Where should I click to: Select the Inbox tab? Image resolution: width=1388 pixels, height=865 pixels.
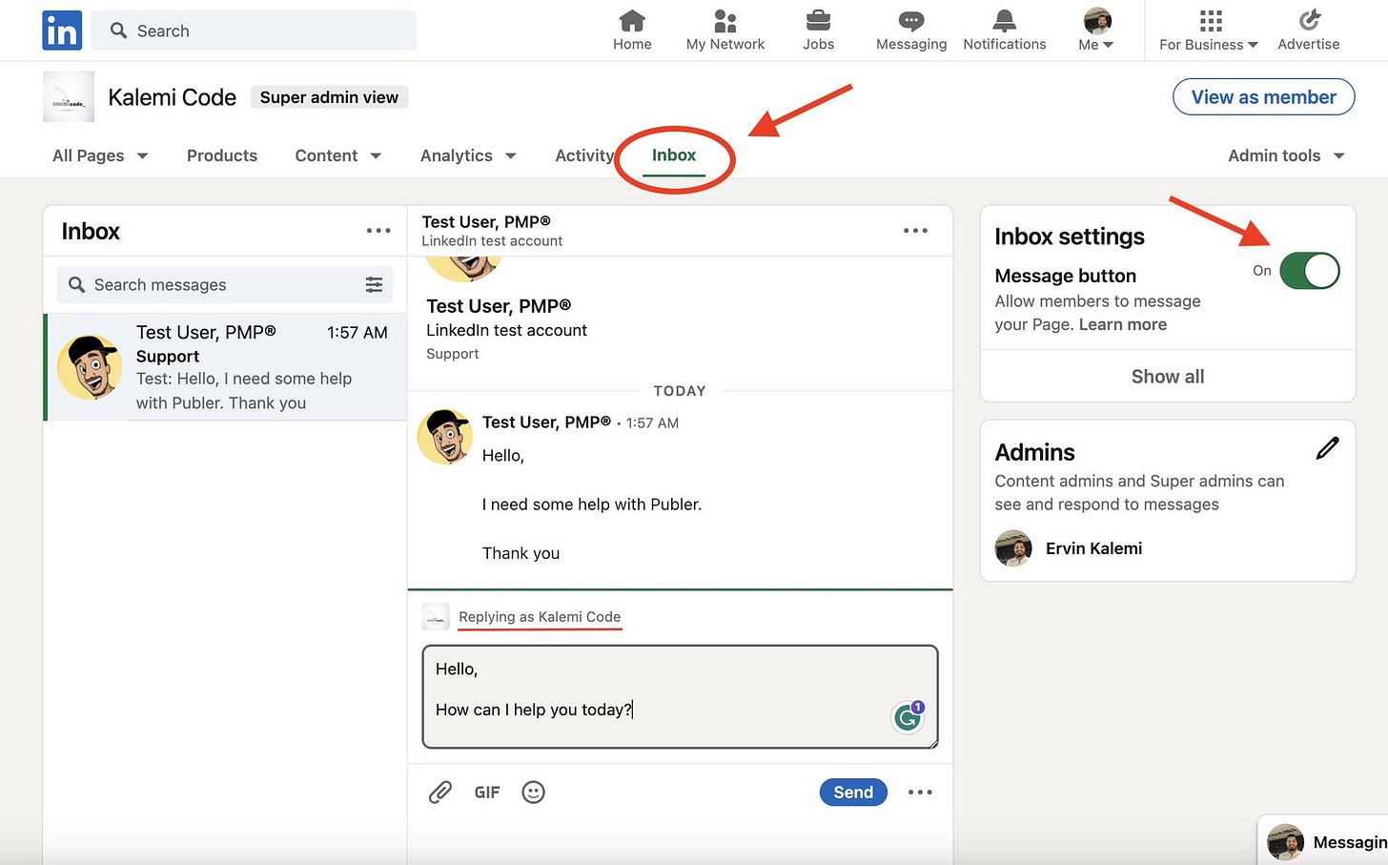point(674,155)
